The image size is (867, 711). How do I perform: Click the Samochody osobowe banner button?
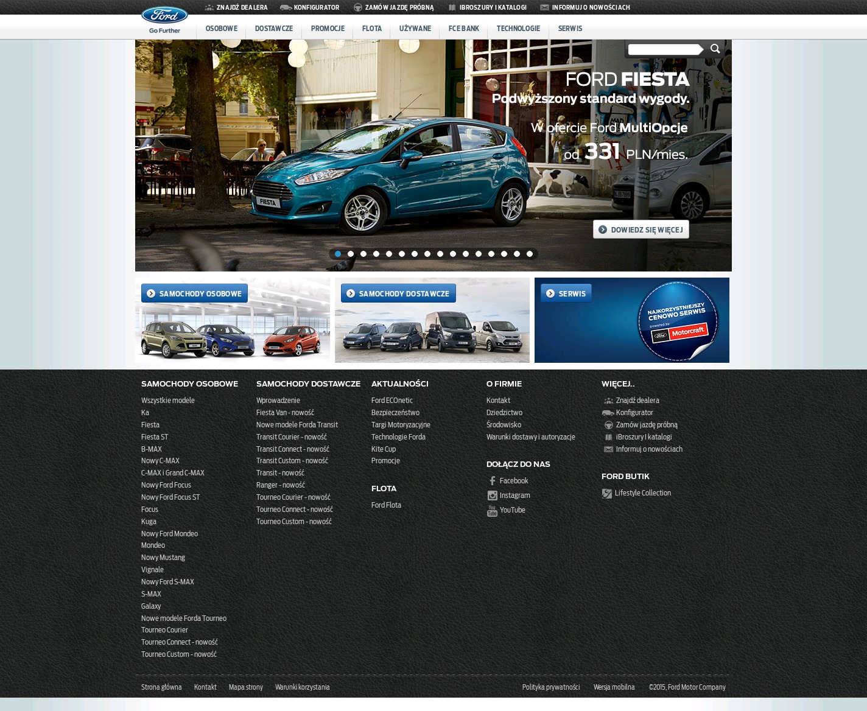(x=194, y=293)
